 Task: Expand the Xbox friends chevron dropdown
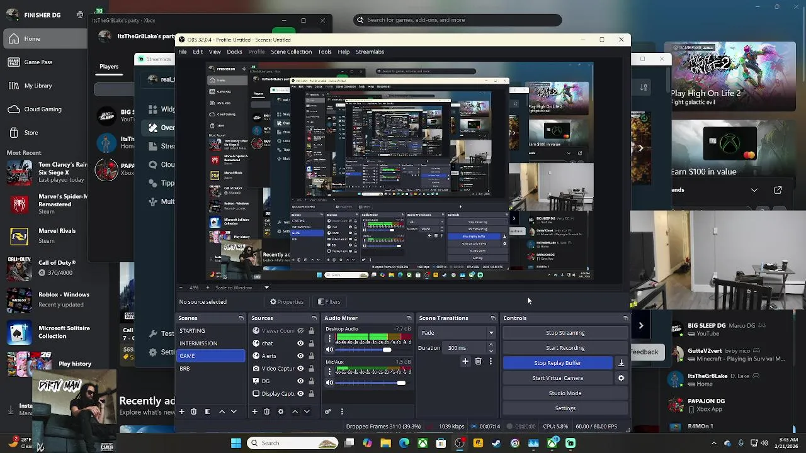point(754,190)
